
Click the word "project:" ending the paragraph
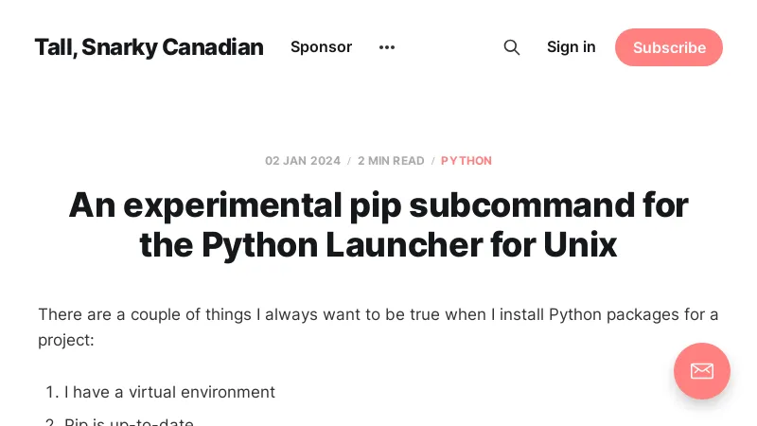click(66, 339)
